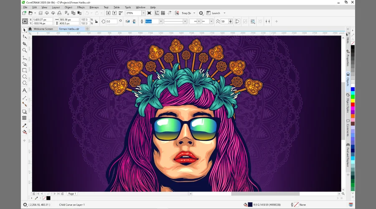Select the Pick tool
The width and height of the screenshot is (376, 209).
coord(24,30)
